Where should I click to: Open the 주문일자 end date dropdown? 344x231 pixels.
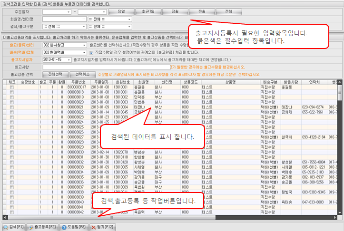104,12
